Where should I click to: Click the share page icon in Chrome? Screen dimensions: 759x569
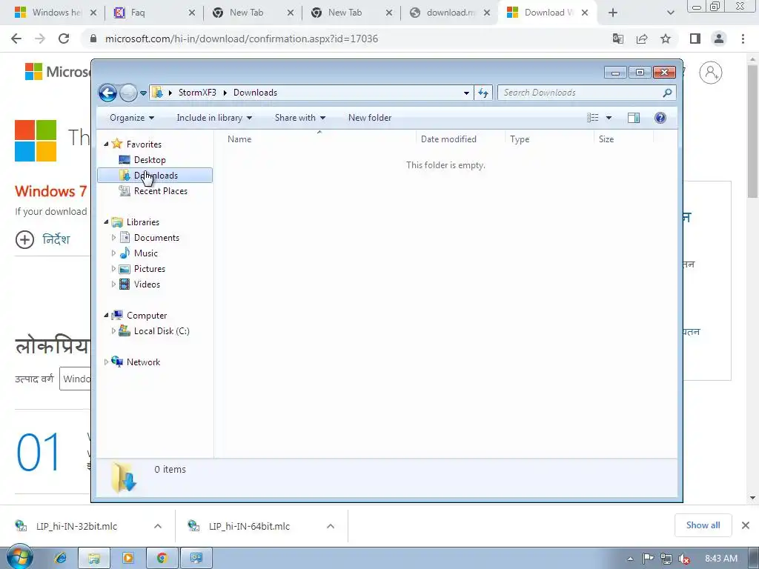tap(642, 39)
